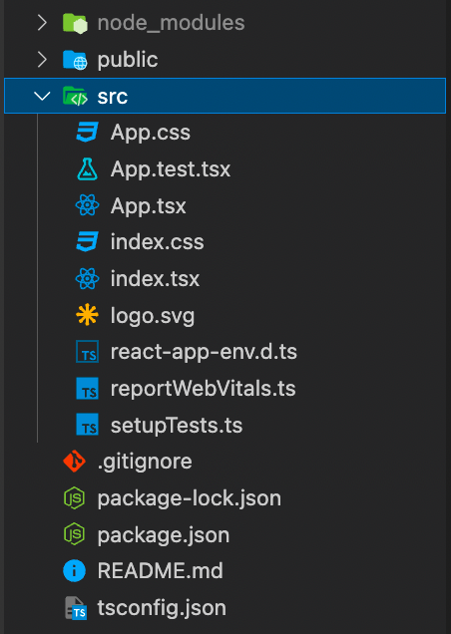The image size is (451, 634).
Task: Open the index.css file
Action: [x=157, y=242]
